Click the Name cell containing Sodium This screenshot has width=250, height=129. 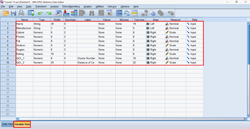tap(24, 45)
